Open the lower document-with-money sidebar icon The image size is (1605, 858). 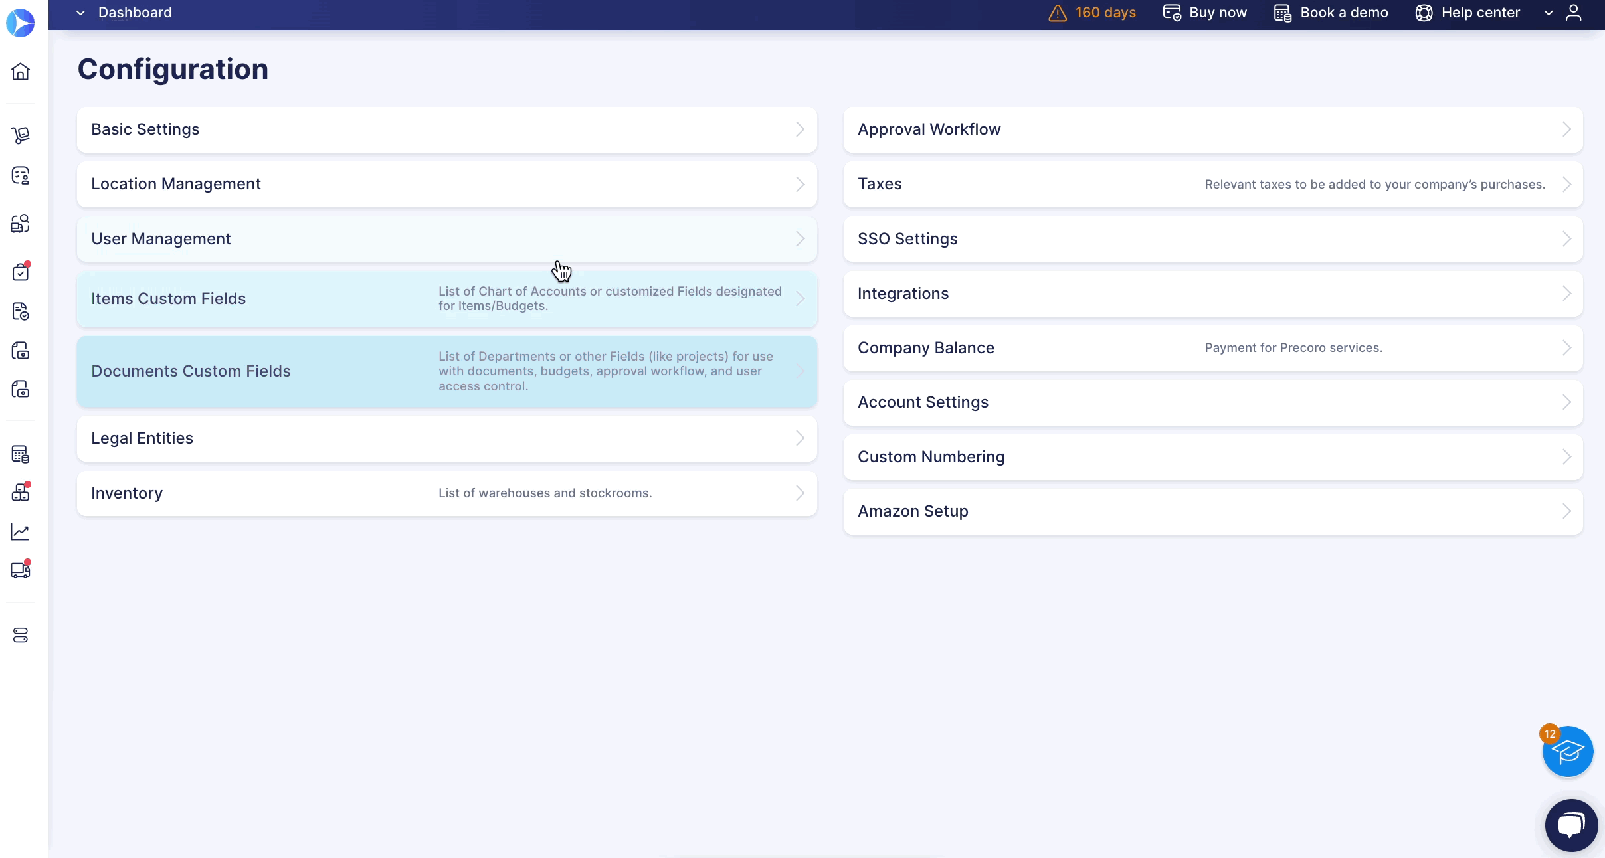[x=21, y=389]
